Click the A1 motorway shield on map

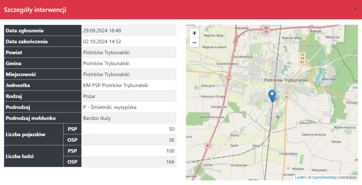tap(208, 145)
